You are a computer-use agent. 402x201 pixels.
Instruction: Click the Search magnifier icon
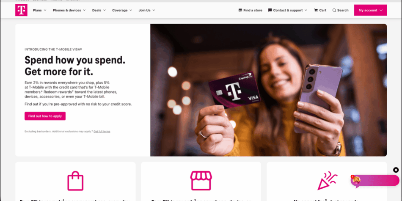pyautogui.click(x=334, y=10)
